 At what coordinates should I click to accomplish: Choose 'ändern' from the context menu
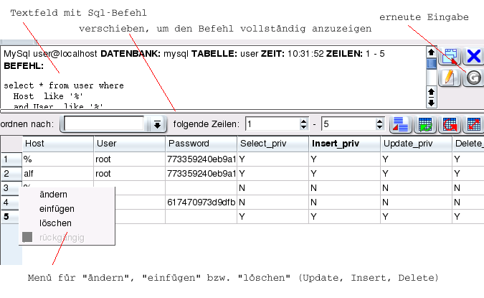point(54,195)
